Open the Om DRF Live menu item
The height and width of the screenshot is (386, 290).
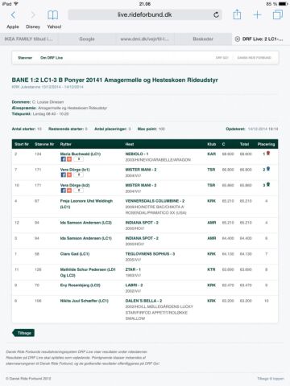(52, 58)
